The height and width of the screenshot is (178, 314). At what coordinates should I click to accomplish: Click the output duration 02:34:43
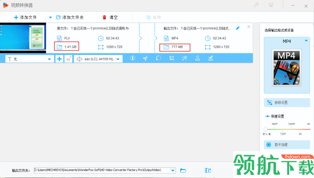[x=219, y=38]
